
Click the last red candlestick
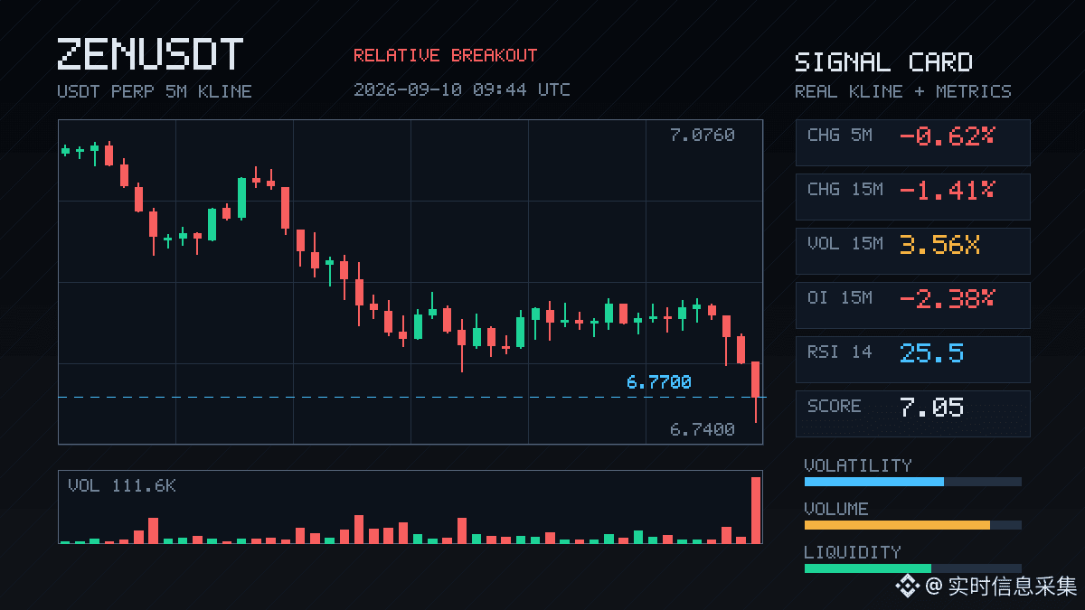tap(756, 380)
